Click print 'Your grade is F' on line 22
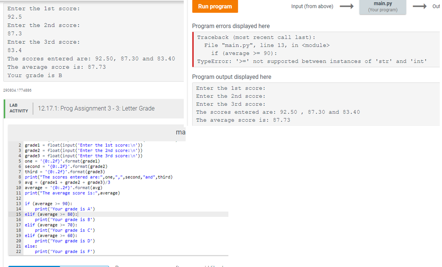This screenshot has height=267, width=442. [x=65, y=252]
